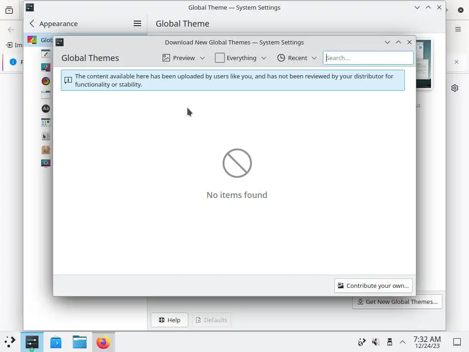Dismiss the background window notification with X

[x=457, y=62]
